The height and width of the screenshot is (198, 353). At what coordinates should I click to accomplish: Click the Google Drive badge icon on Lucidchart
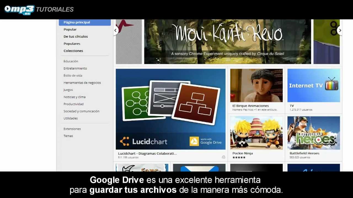pyautogui.click(x=206, y=141)
